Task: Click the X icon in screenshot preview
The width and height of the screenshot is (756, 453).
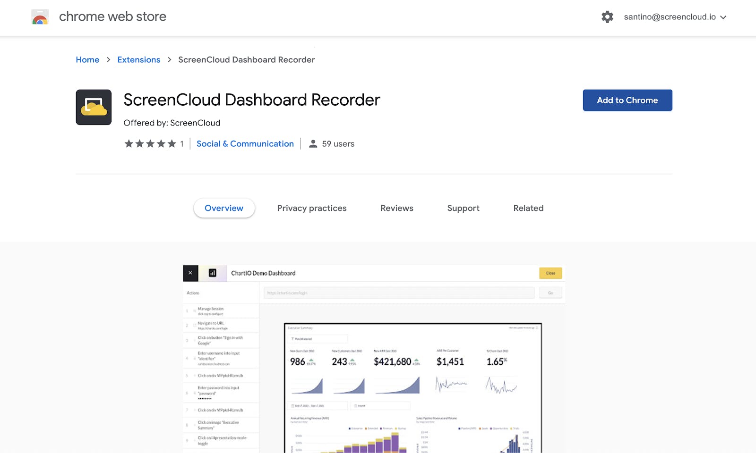Action: pyautogui.click(x=190, y=273)
